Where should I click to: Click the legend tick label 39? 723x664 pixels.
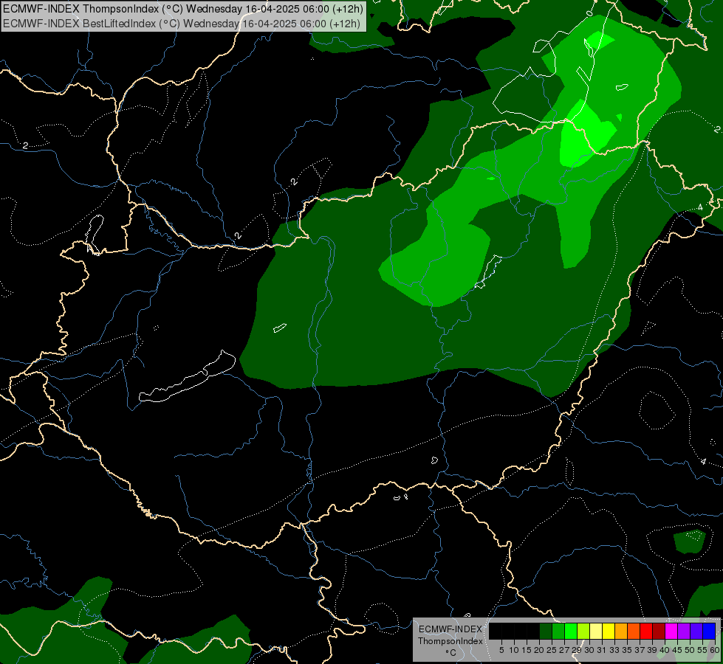point(652,650)
